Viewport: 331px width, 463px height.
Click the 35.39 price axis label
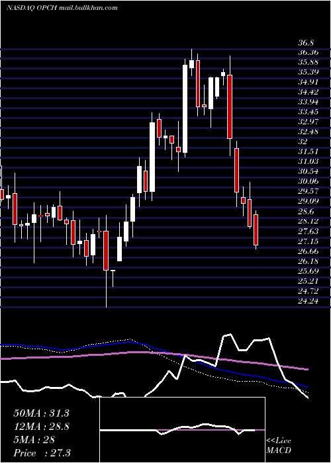coord(308,72)
